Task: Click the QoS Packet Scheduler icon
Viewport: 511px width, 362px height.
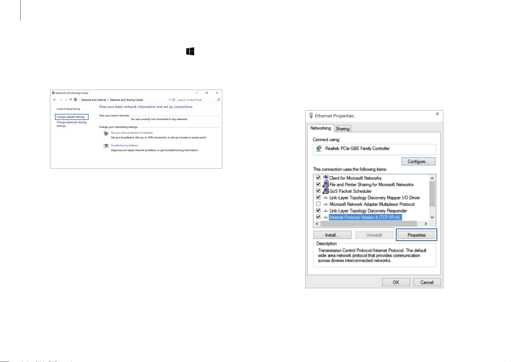Action: coord(326,191)
